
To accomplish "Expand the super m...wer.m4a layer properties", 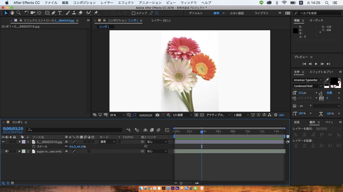I will point(19,151).
